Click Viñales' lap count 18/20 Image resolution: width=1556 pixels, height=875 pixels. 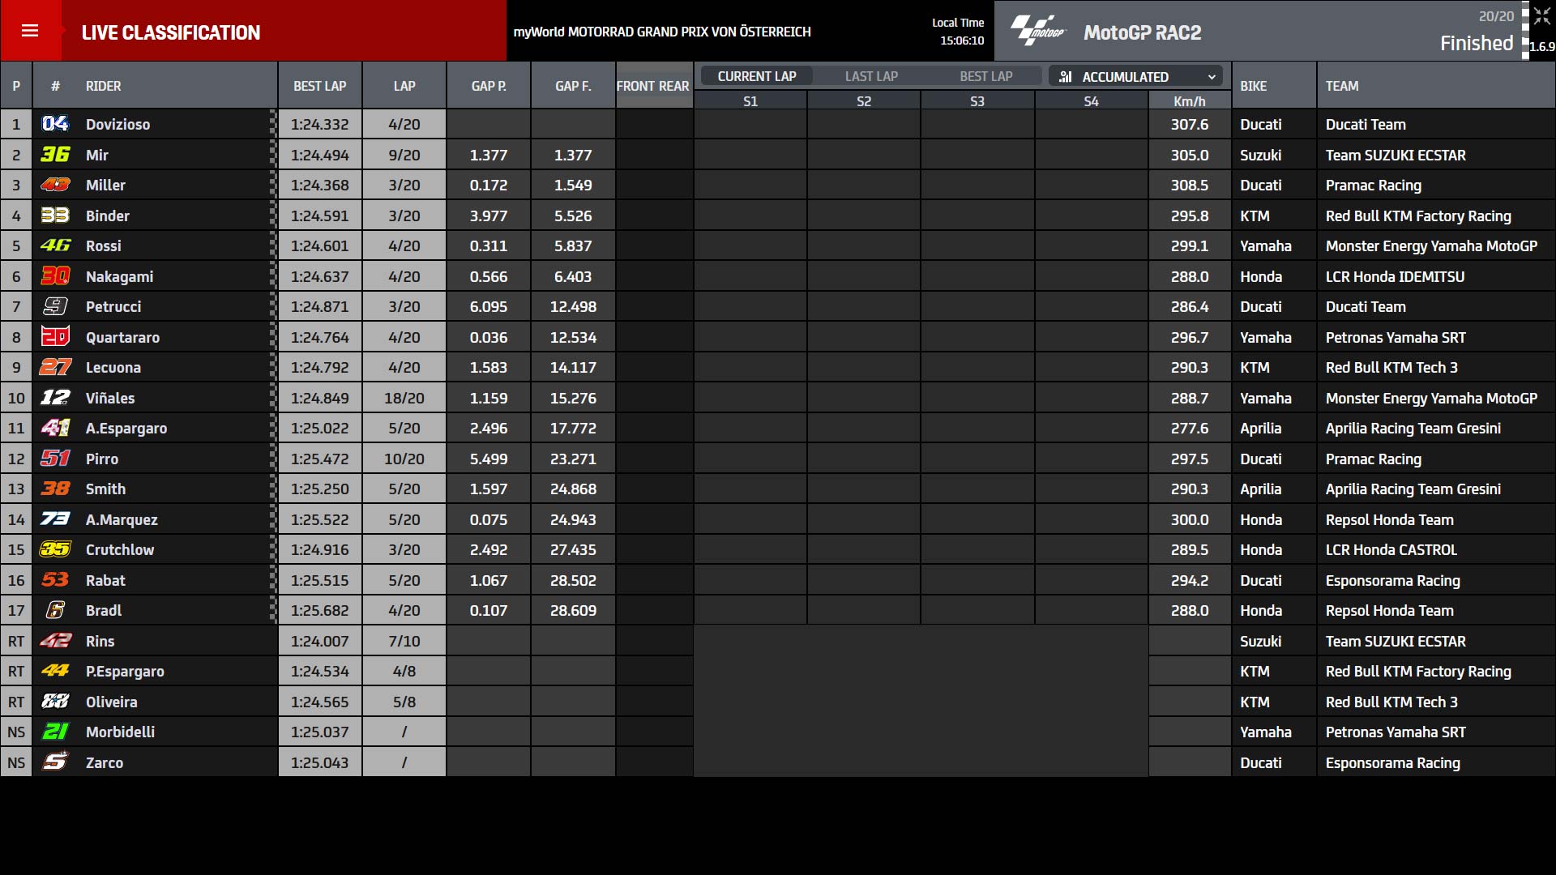[x=404, y=398]
